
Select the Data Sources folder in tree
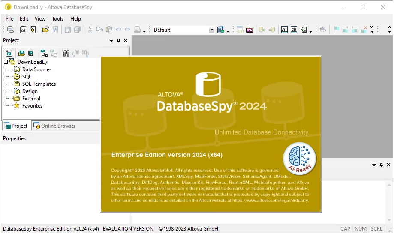click(x=37, y=69)
